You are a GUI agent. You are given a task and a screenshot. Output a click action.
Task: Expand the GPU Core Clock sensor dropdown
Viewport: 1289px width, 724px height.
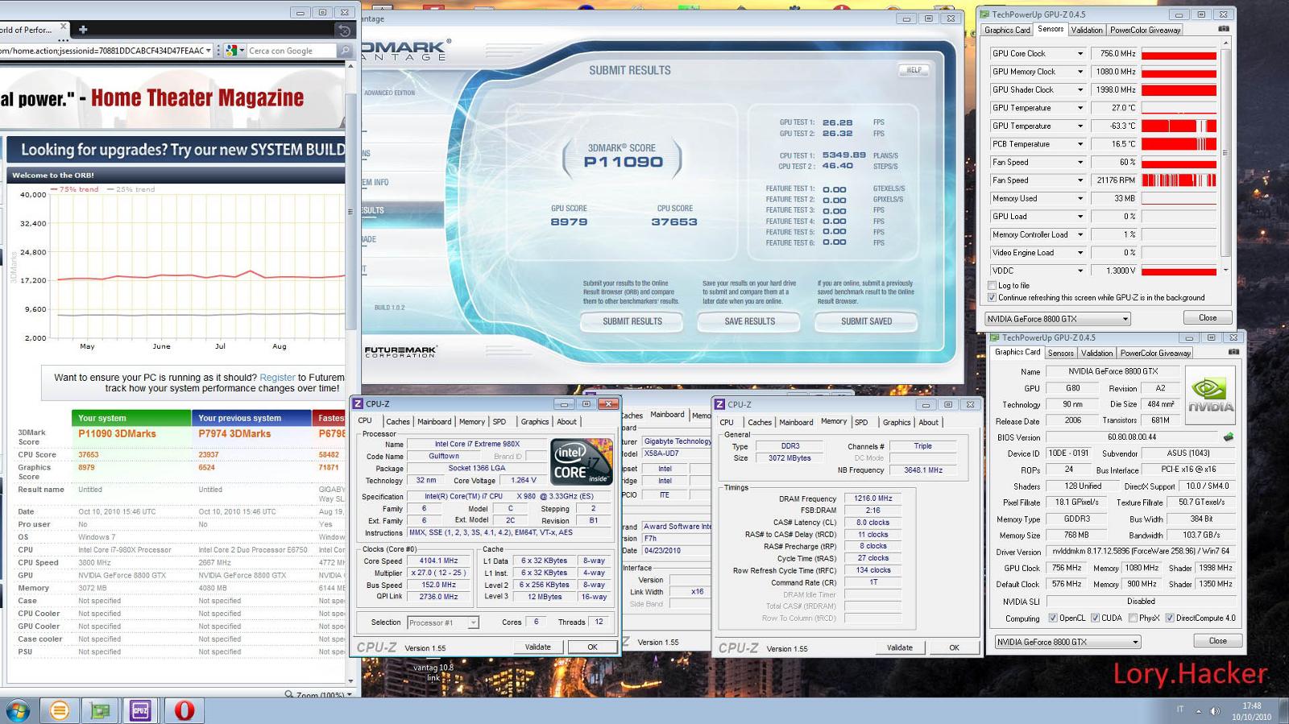[1080, 54]
